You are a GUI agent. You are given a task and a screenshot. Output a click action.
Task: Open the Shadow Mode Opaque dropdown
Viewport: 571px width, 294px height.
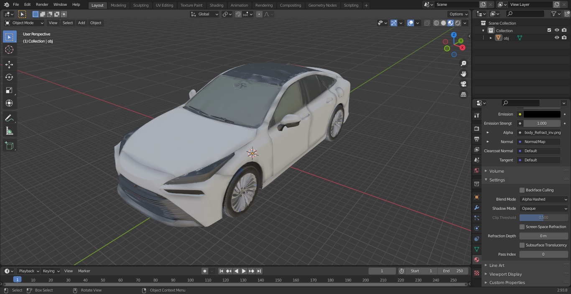[x=544, y=209]
